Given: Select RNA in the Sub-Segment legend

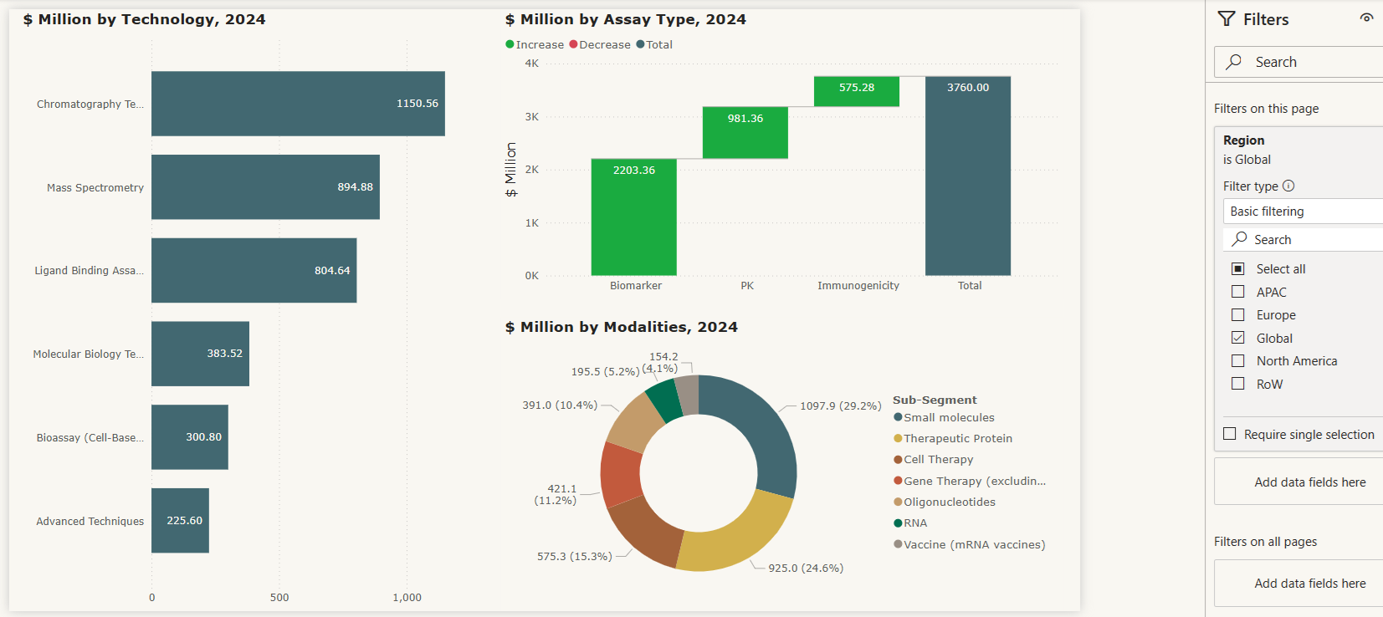Looking at the screenshot, I should tap(915, 523).
